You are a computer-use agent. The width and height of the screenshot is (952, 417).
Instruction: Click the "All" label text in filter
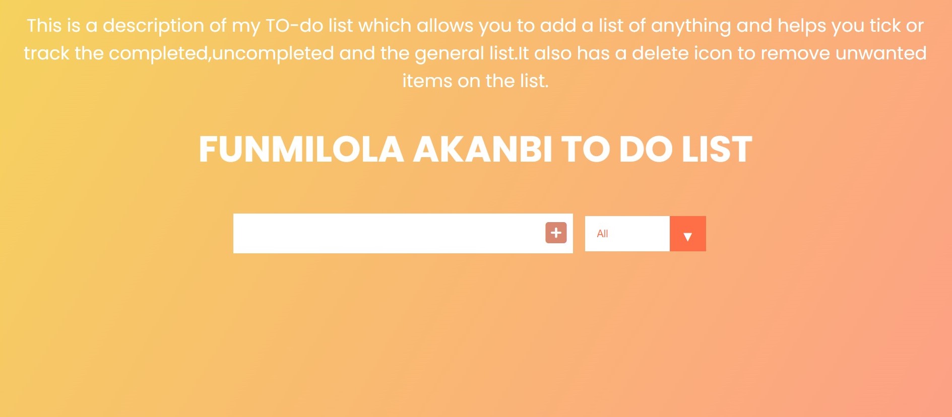[x=602, y=234]
